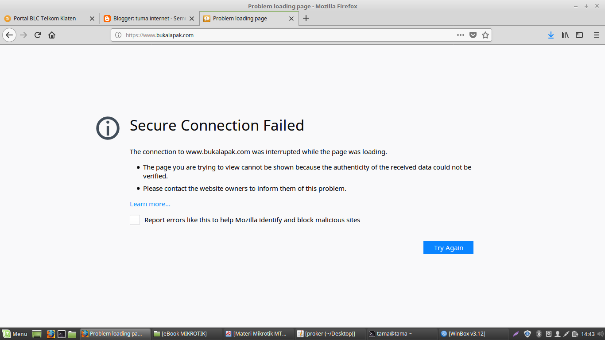Go back to the previous page
This screenshot has width=605, height=340.
pos(9,35)
